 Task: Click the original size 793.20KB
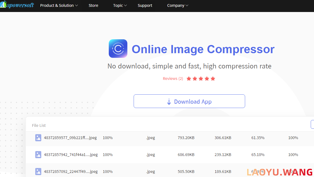click(x=186, y=138)
